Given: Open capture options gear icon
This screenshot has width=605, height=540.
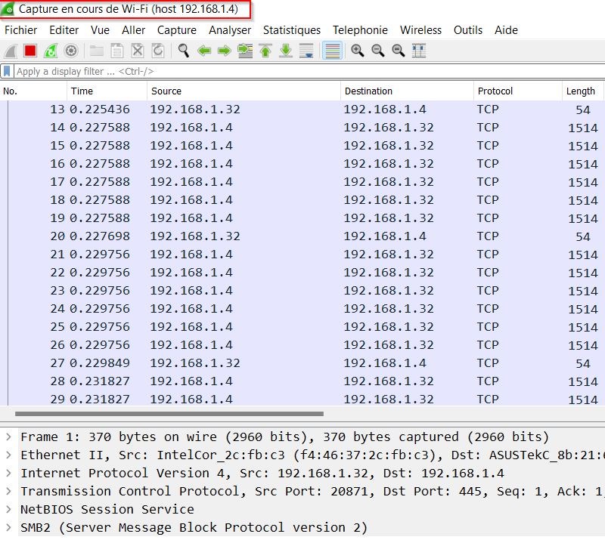Looking at the screenshot, I should (x=71, y=51).
